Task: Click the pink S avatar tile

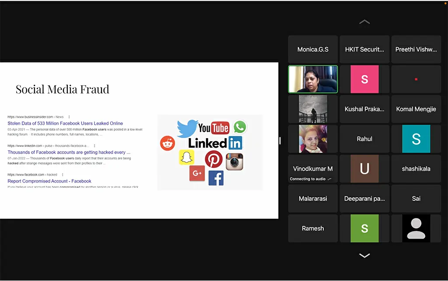Action: 364,79
